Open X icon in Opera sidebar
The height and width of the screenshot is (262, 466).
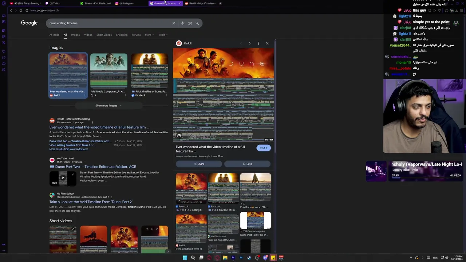tap(4, 43)
